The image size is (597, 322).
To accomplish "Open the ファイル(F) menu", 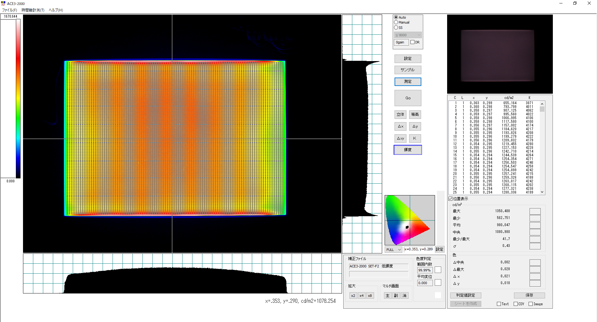I will [10, 10].
